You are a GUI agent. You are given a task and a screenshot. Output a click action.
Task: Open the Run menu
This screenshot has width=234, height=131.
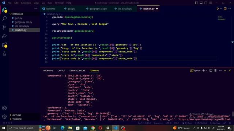(x=50, y=3)
